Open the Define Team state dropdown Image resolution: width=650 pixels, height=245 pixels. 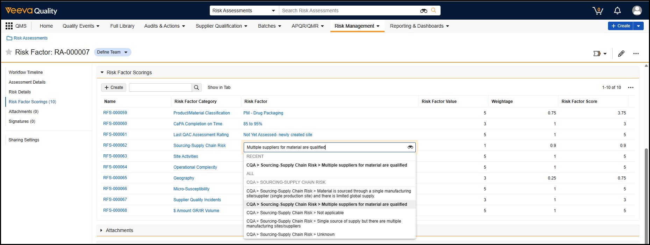click(x=112, y=52)
